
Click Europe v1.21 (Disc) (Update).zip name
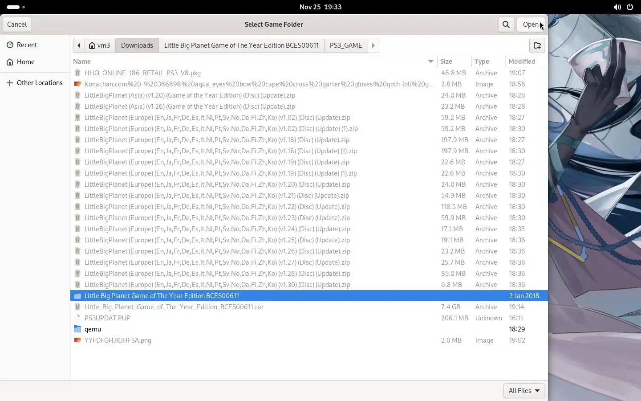pyautogui.click(x=217, y=196)
